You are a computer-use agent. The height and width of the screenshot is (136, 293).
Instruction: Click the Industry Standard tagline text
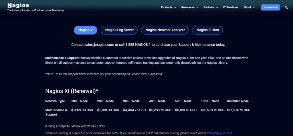35,11
